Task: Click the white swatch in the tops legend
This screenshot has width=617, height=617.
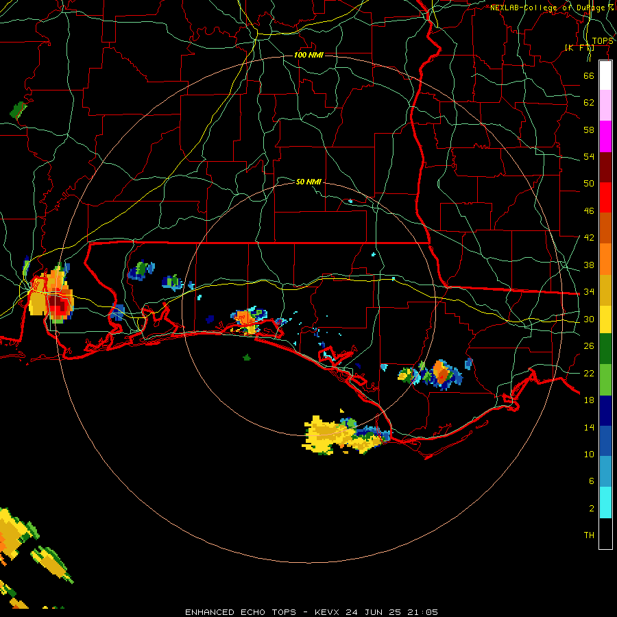Action: pos(605,75)
